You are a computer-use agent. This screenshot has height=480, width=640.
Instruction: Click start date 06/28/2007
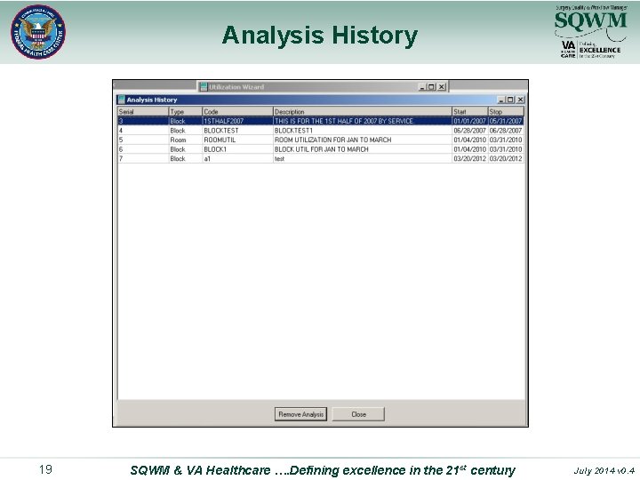pyautogui.click(x=470, y=130)
